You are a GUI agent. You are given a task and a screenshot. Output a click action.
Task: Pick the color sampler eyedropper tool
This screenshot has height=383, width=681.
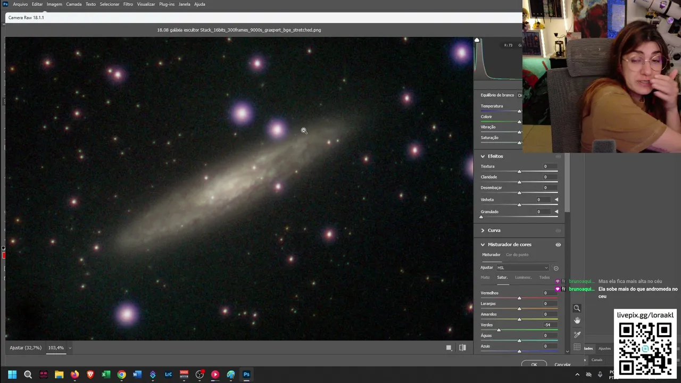pos(577,334)
